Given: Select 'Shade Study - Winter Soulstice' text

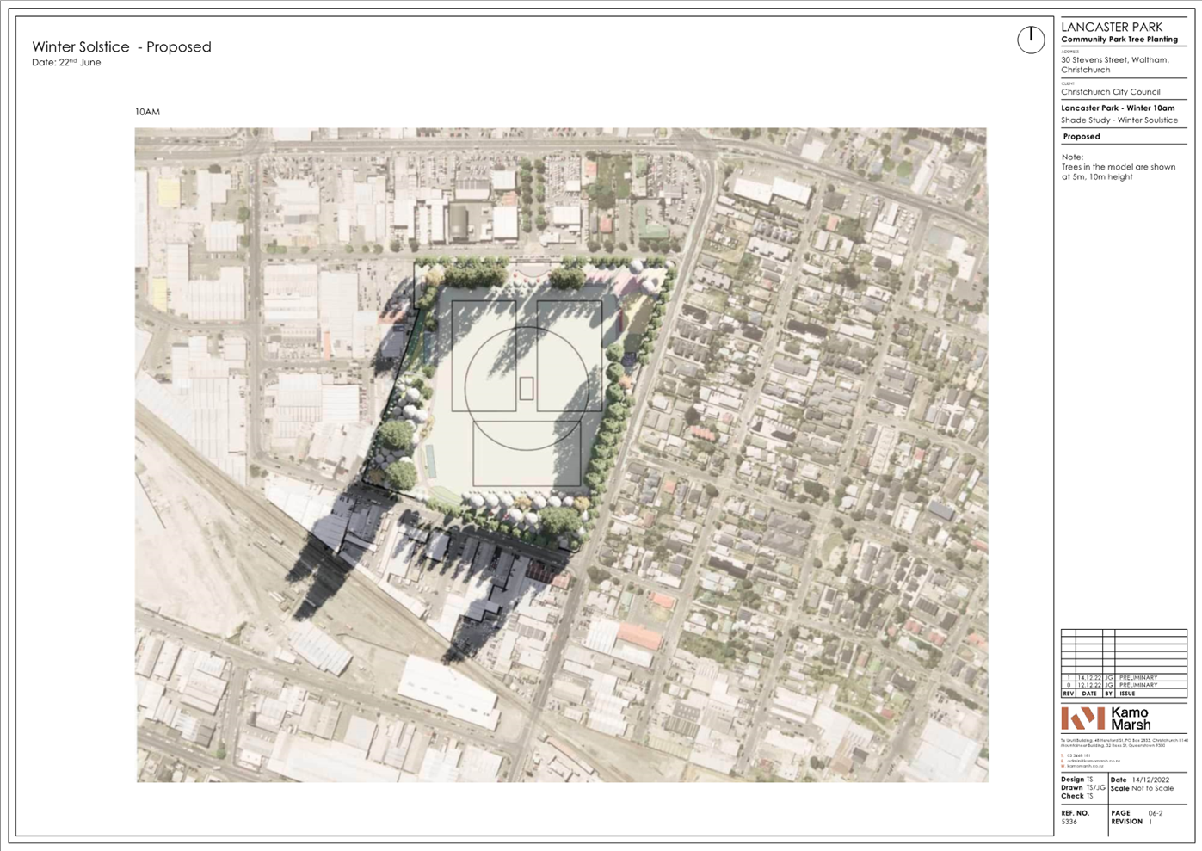Looking at the screenshot, I should [x=1119, y=120].
